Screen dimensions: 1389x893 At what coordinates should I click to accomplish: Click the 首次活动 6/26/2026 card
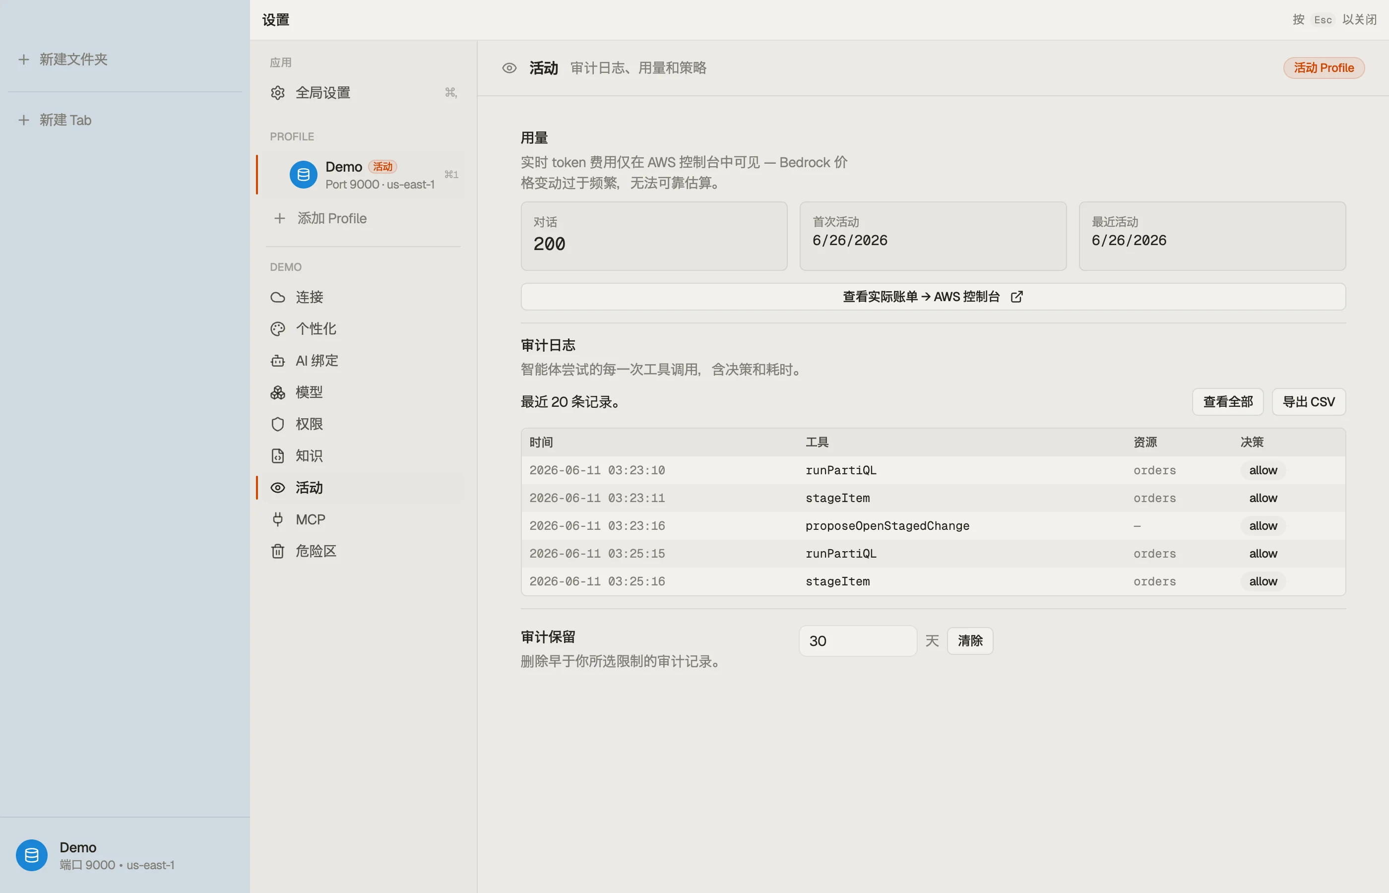point(933,236)
